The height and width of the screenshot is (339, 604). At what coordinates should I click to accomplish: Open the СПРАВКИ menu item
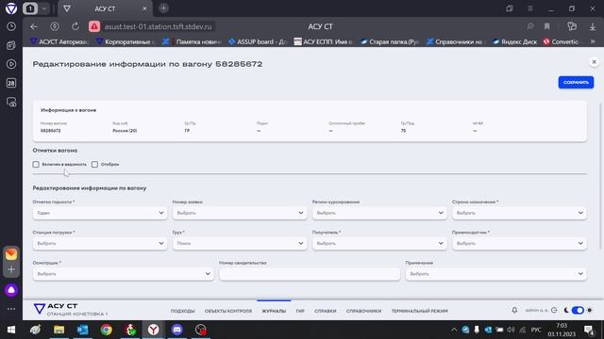pos(325,311)
